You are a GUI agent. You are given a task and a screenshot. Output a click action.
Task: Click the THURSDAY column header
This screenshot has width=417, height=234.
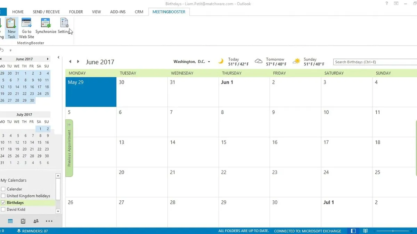tap(232, 73)
